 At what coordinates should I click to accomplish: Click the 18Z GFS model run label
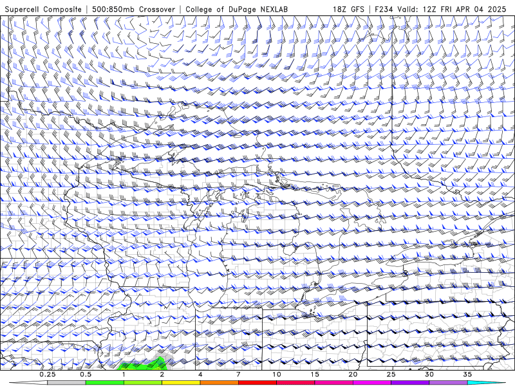click(348, 9)
